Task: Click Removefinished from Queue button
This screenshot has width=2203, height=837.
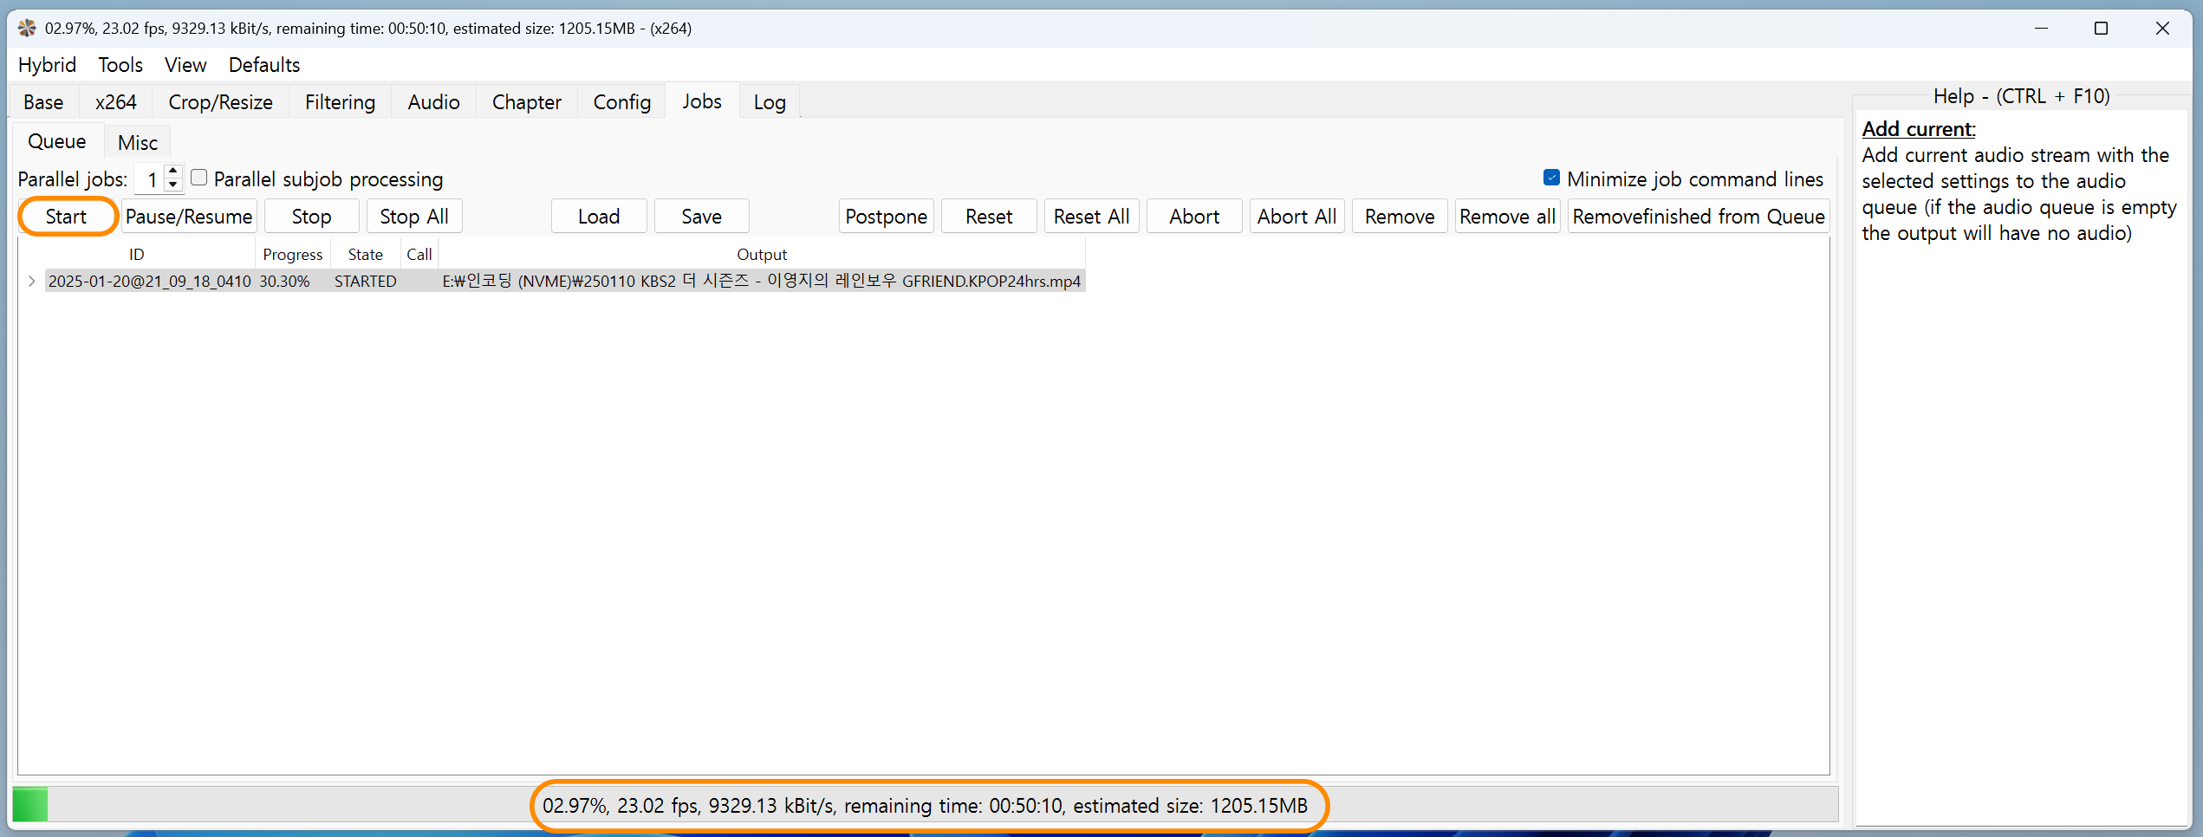Action: tap(1699, 217)
